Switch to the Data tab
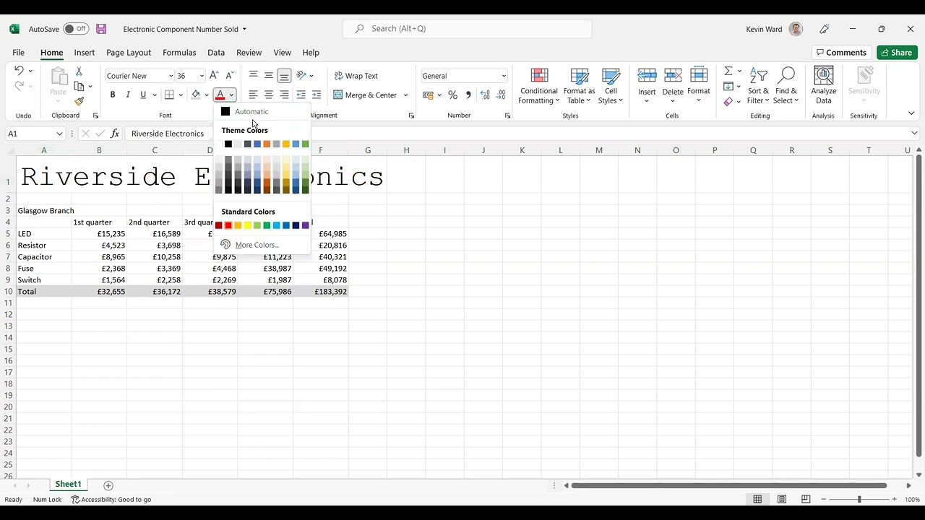925x520 pixels. tap(216, 53)
